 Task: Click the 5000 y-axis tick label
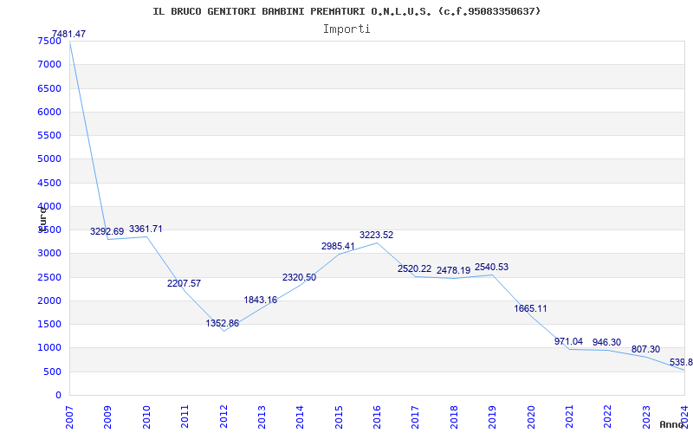tap(49, 158)
